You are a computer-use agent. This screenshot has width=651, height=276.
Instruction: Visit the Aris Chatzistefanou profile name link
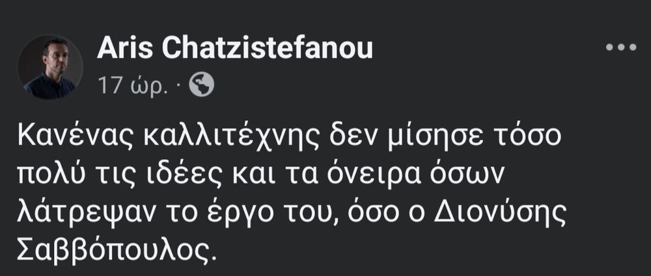pyautogui.click(x=234, y=47)
